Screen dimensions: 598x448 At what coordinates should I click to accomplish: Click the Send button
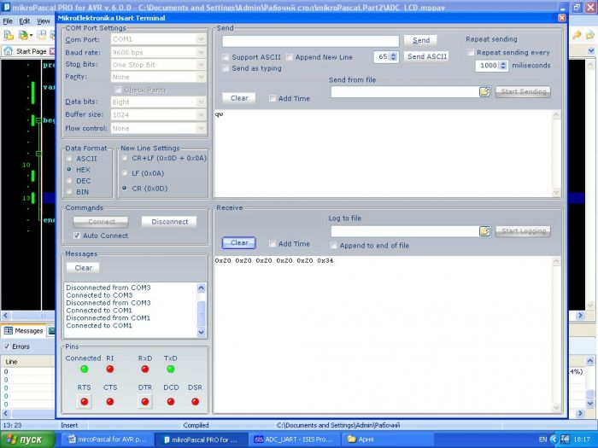[x=420, y=40]
